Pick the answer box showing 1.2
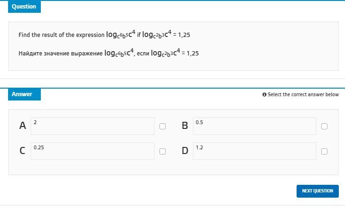 tap(254, 151)
